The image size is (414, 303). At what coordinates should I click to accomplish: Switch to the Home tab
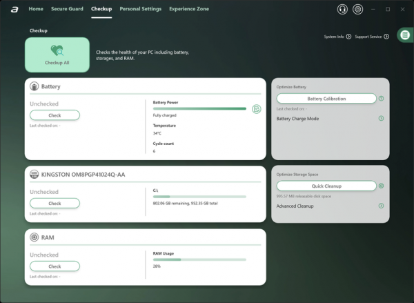coord(36,9)
